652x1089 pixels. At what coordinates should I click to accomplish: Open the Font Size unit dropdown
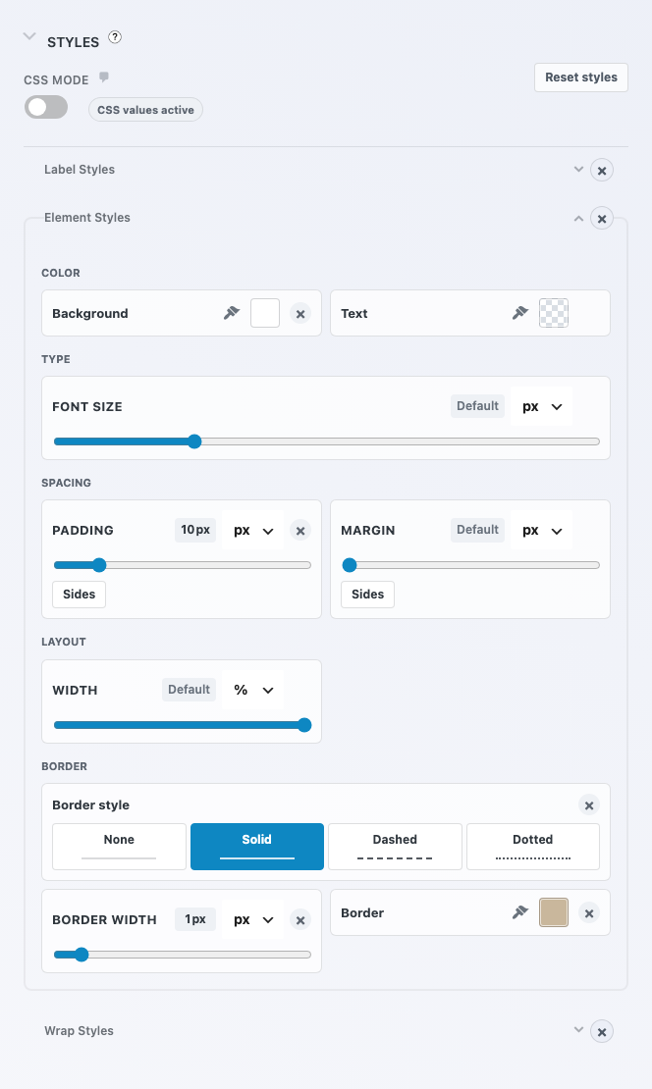[x=541, y=406]
